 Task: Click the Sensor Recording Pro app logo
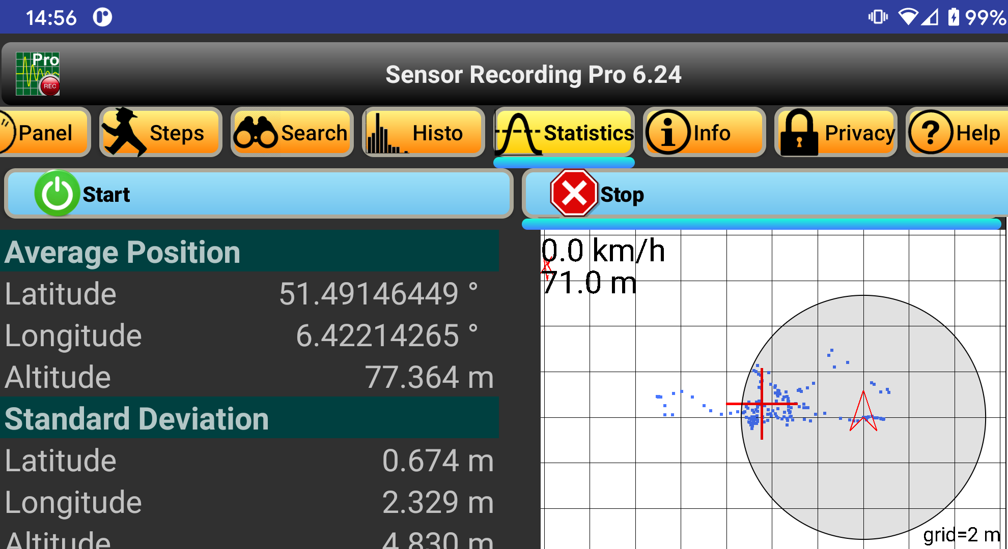pos(37,73)
